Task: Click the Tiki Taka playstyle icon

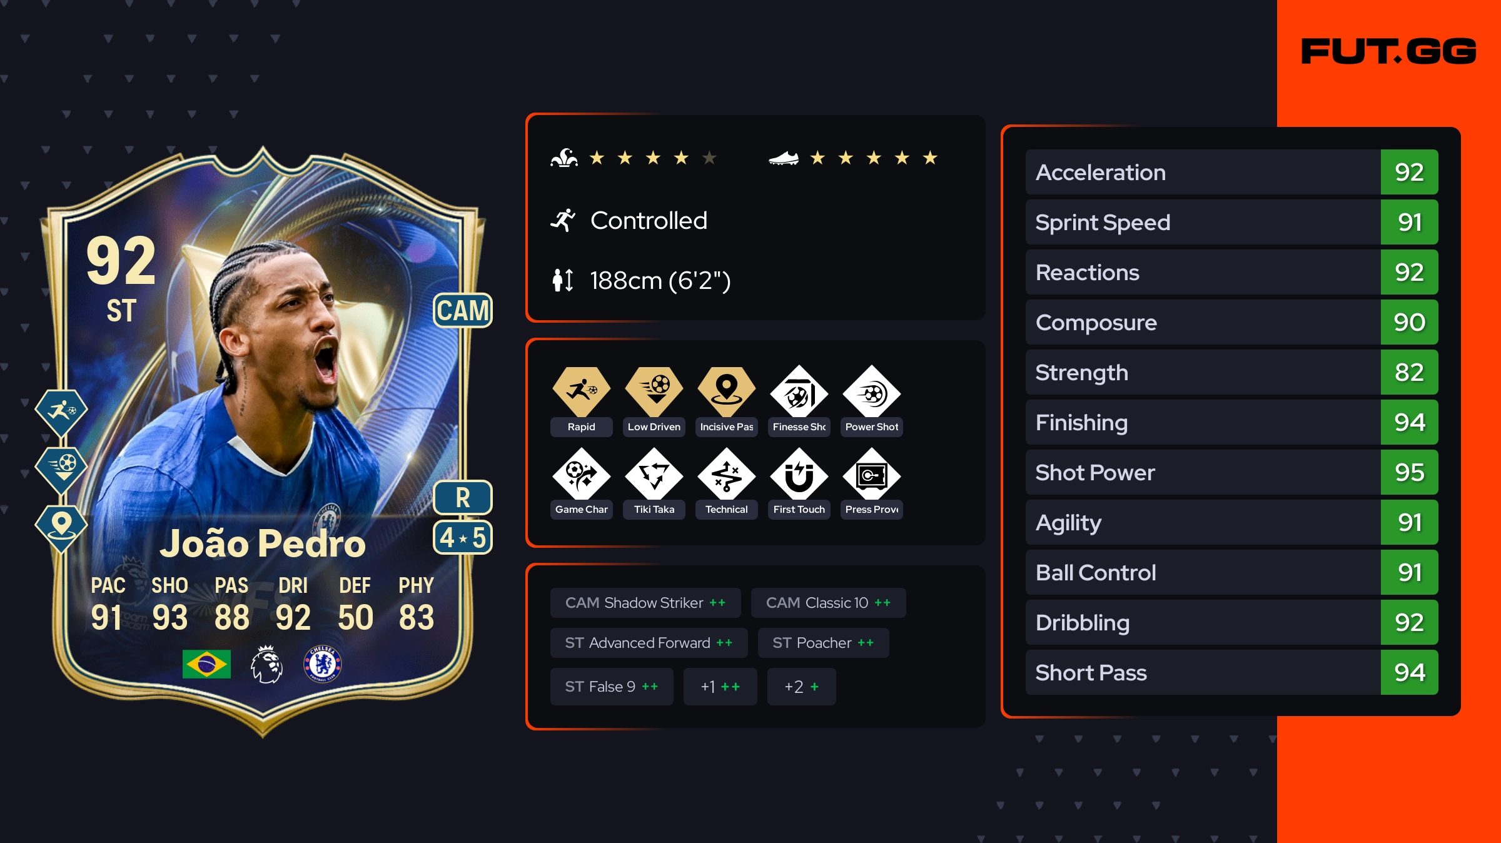Action: (654, 475)
